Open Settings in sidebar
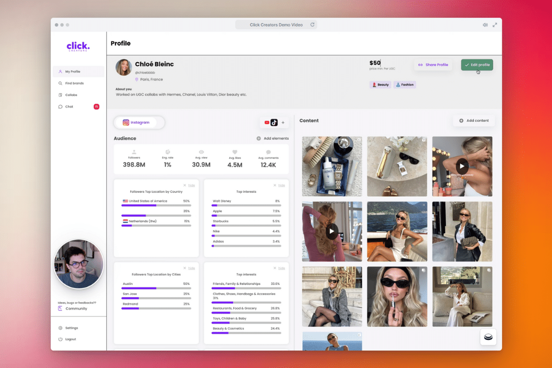Image resolution: width=552 pixels, height=368 pixels. 68,328
